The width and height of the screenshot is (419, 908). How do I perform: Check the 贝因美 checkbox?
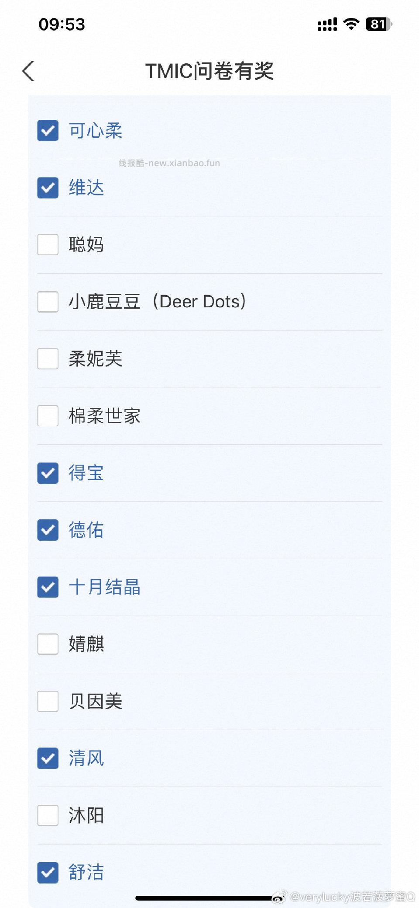point(48,701)
